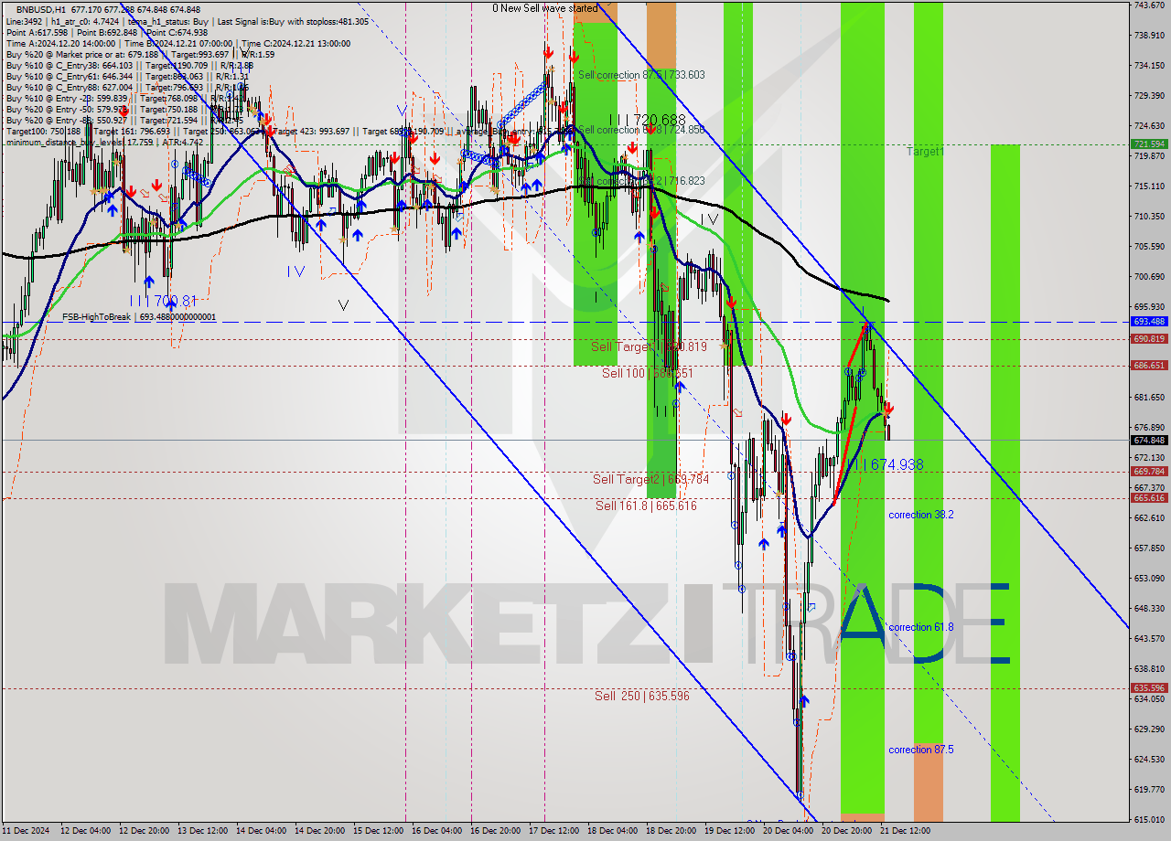The image size is (1171, 841).
Task: Click the 'Sell correction 61.8 | 724.856' label
Action: (641, 130)
